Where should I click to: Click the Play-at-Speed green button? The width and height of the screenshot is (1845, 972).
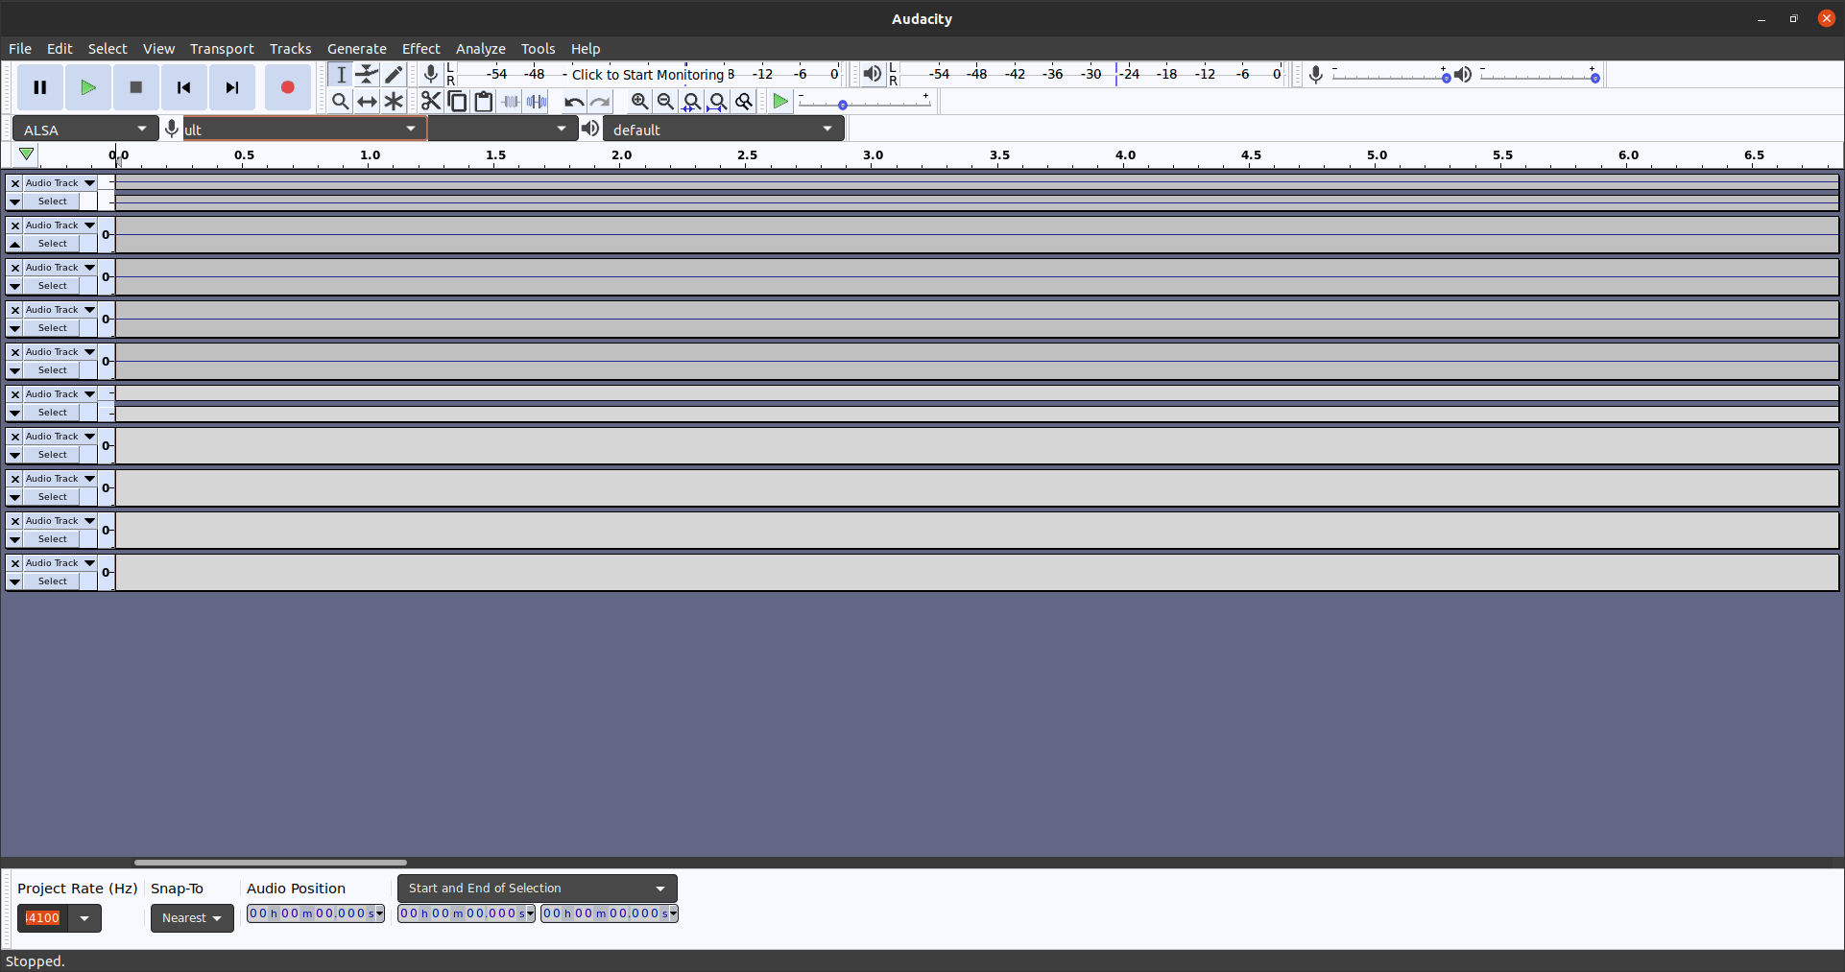(780, 101)
